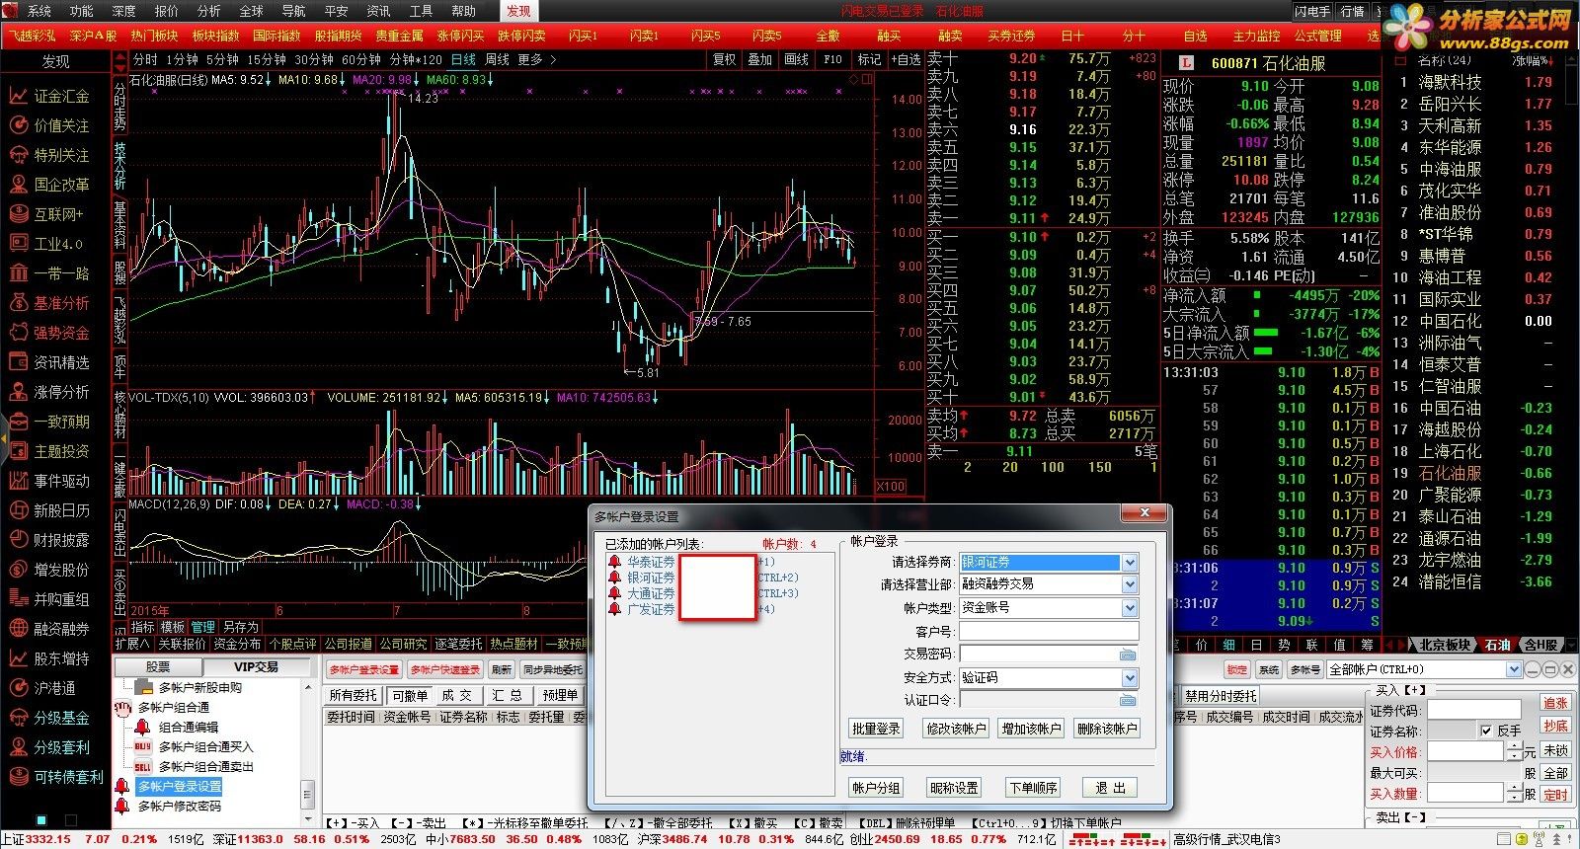Toggle 叠加 overlay on the chart toolbar

click(759, 59)
